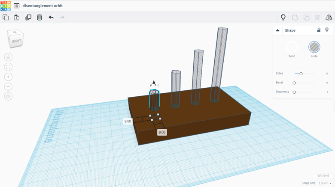Redo the last action
This screenshot has height=187, width=335.
click(x=62, y=17)
